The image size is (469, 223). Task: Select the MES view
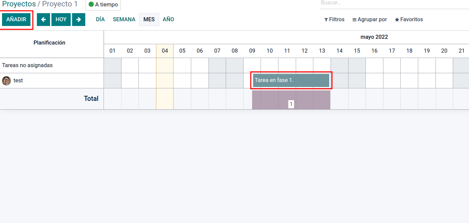(149, 20)
